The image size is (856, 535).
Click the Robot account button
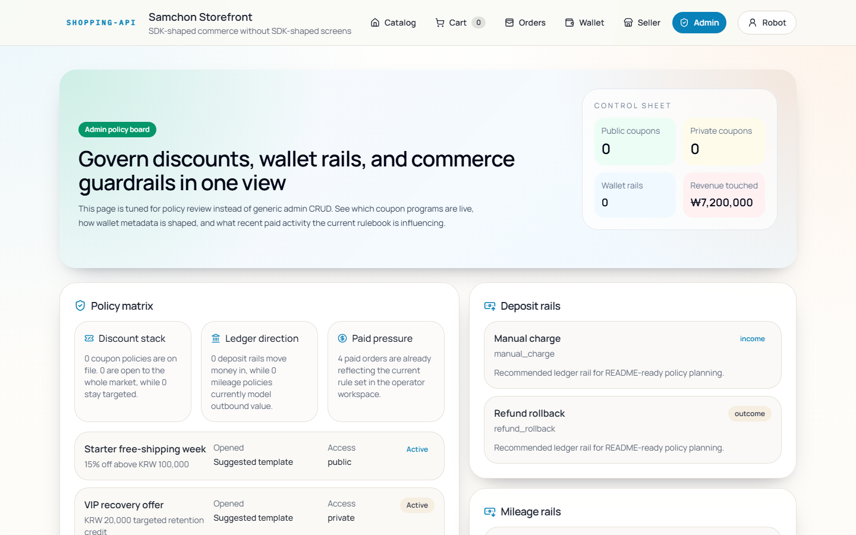point(767,23)
